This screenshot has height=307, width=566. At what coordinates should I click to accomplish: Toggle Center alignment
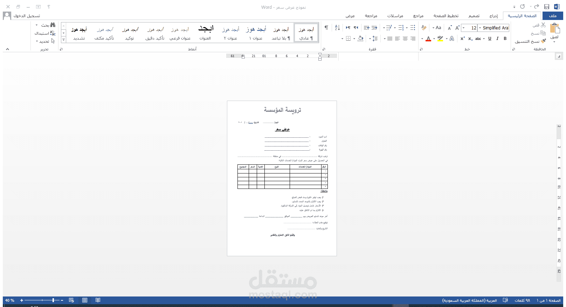coord(405,39)
